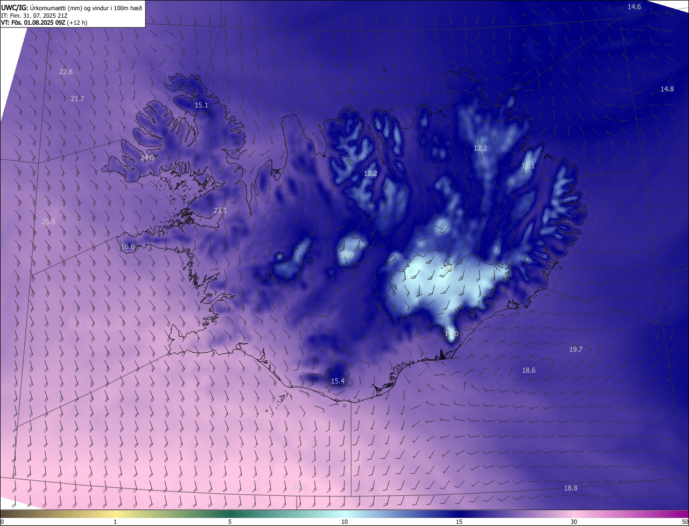689x526 pixels.
Task: Click the 16.6 value label
Action: 128,247
